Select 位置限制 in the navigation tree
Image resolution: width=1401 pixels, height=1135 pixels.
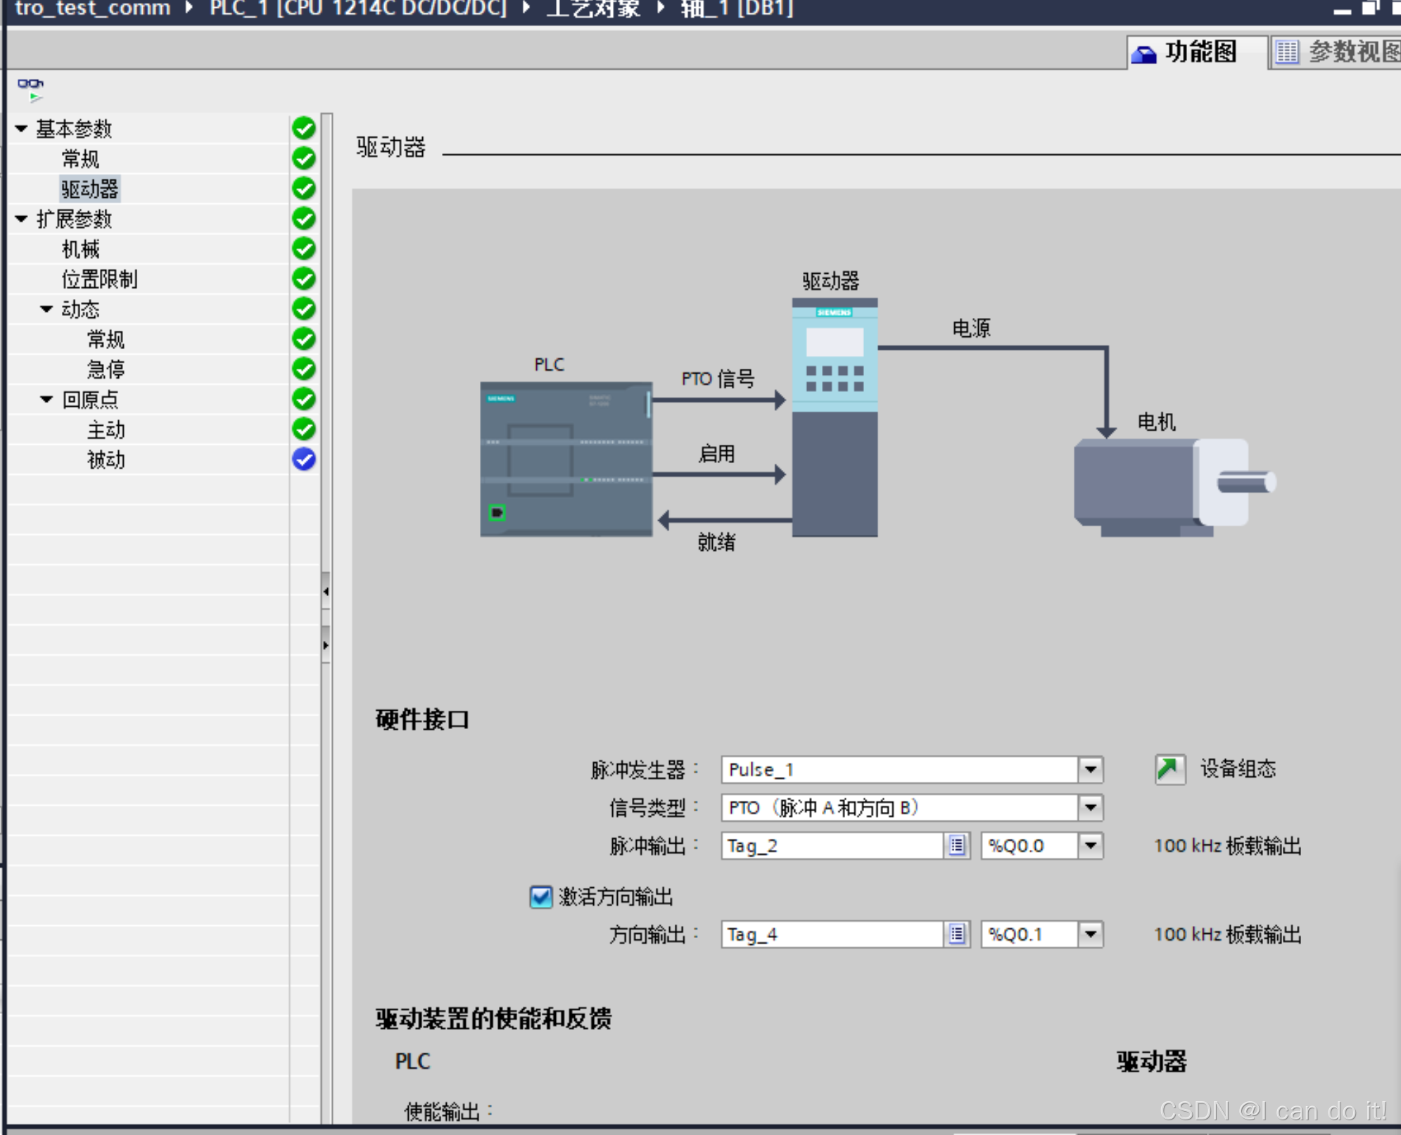pyautogui.click(x=99, y=279)
